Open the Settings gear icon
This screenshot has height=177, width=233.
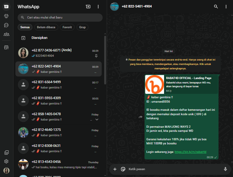coord(6,161)
